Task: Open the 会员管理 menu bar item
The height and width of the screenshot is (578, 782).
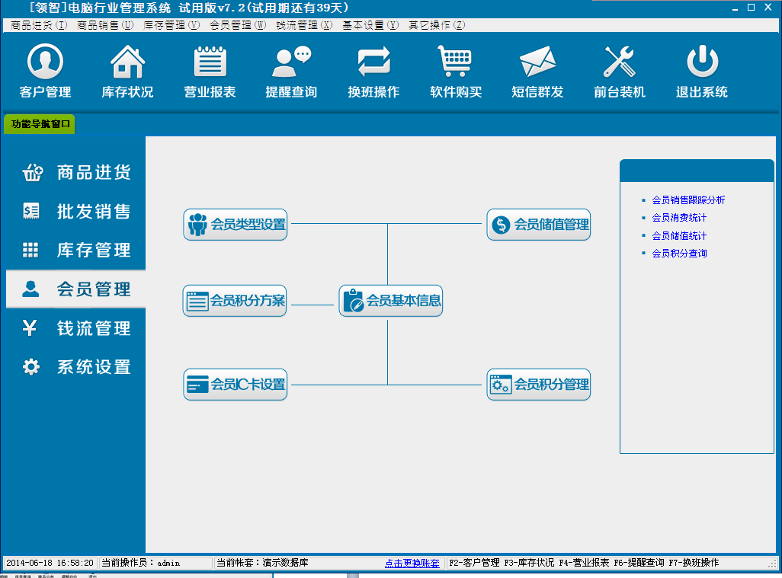Action: pos(238,25)
